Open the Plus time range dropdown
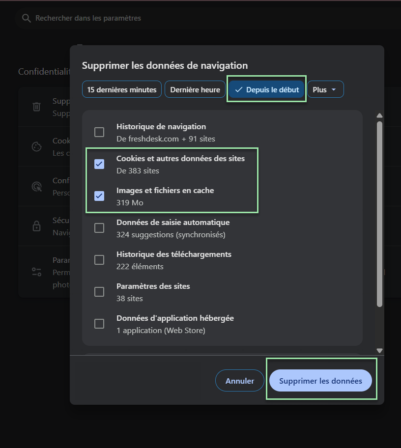Screen dimensions: 401x448 coord(325,90)
